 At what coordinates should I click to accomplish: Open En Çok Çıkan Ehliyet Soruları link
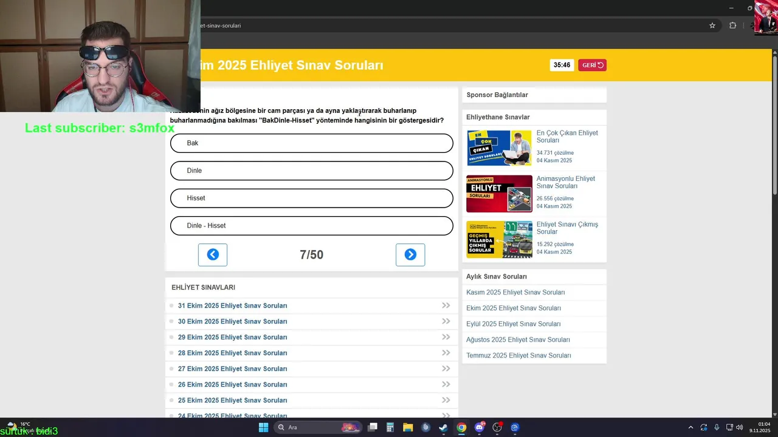click(567, 137)
